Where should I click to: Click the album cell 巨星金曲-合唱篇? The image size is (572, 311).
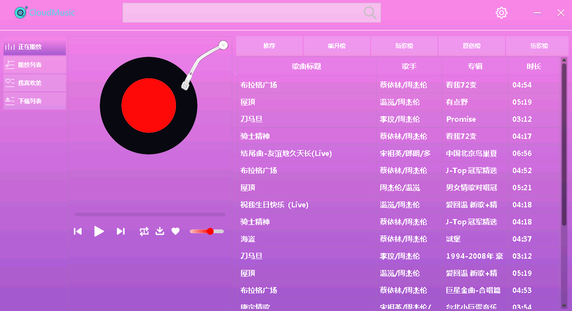click(x=475, y=290)
